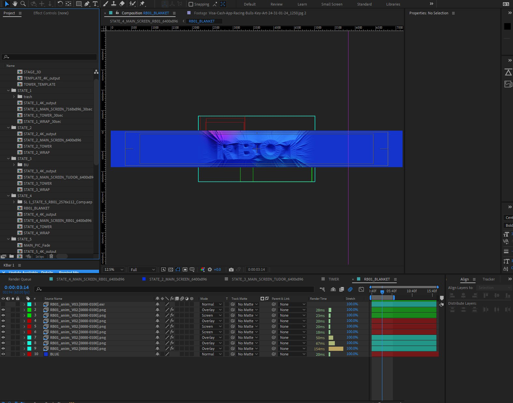Toggle the Frame Blending timeline icon
The image size is (513, 403).
[342, 289]
